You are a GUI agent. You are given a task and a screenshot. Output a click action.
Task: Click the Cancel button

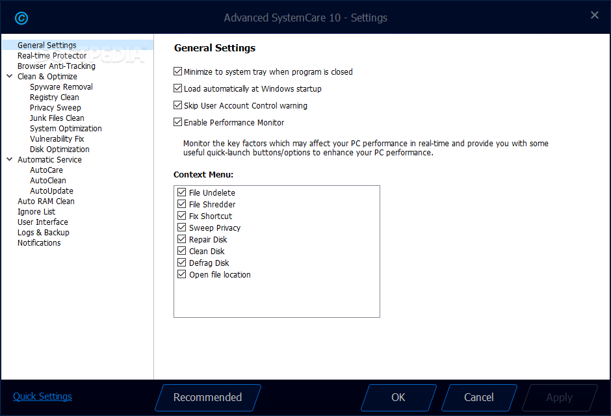click(479, 397)
